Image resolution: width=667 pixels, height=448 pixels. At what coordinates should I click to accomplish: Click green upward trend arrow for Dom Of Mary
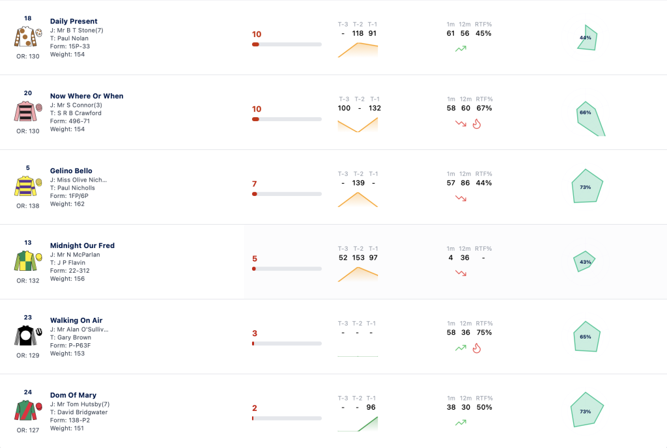[461, 423]
